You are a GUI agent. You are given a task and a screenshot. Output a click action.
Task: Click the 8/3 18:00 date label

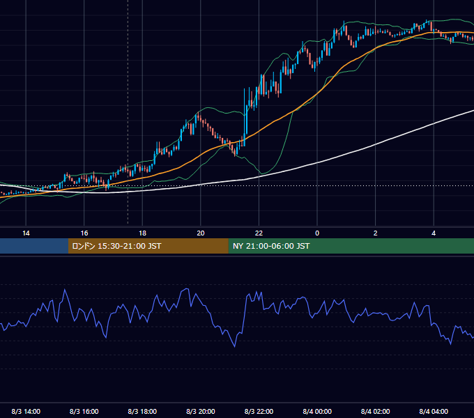point(142,411)
